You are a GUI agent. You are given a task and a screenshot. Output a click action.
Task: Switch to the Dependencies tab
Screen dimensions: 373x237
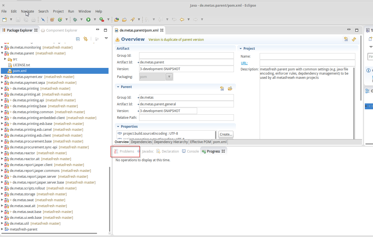point(141,142)
